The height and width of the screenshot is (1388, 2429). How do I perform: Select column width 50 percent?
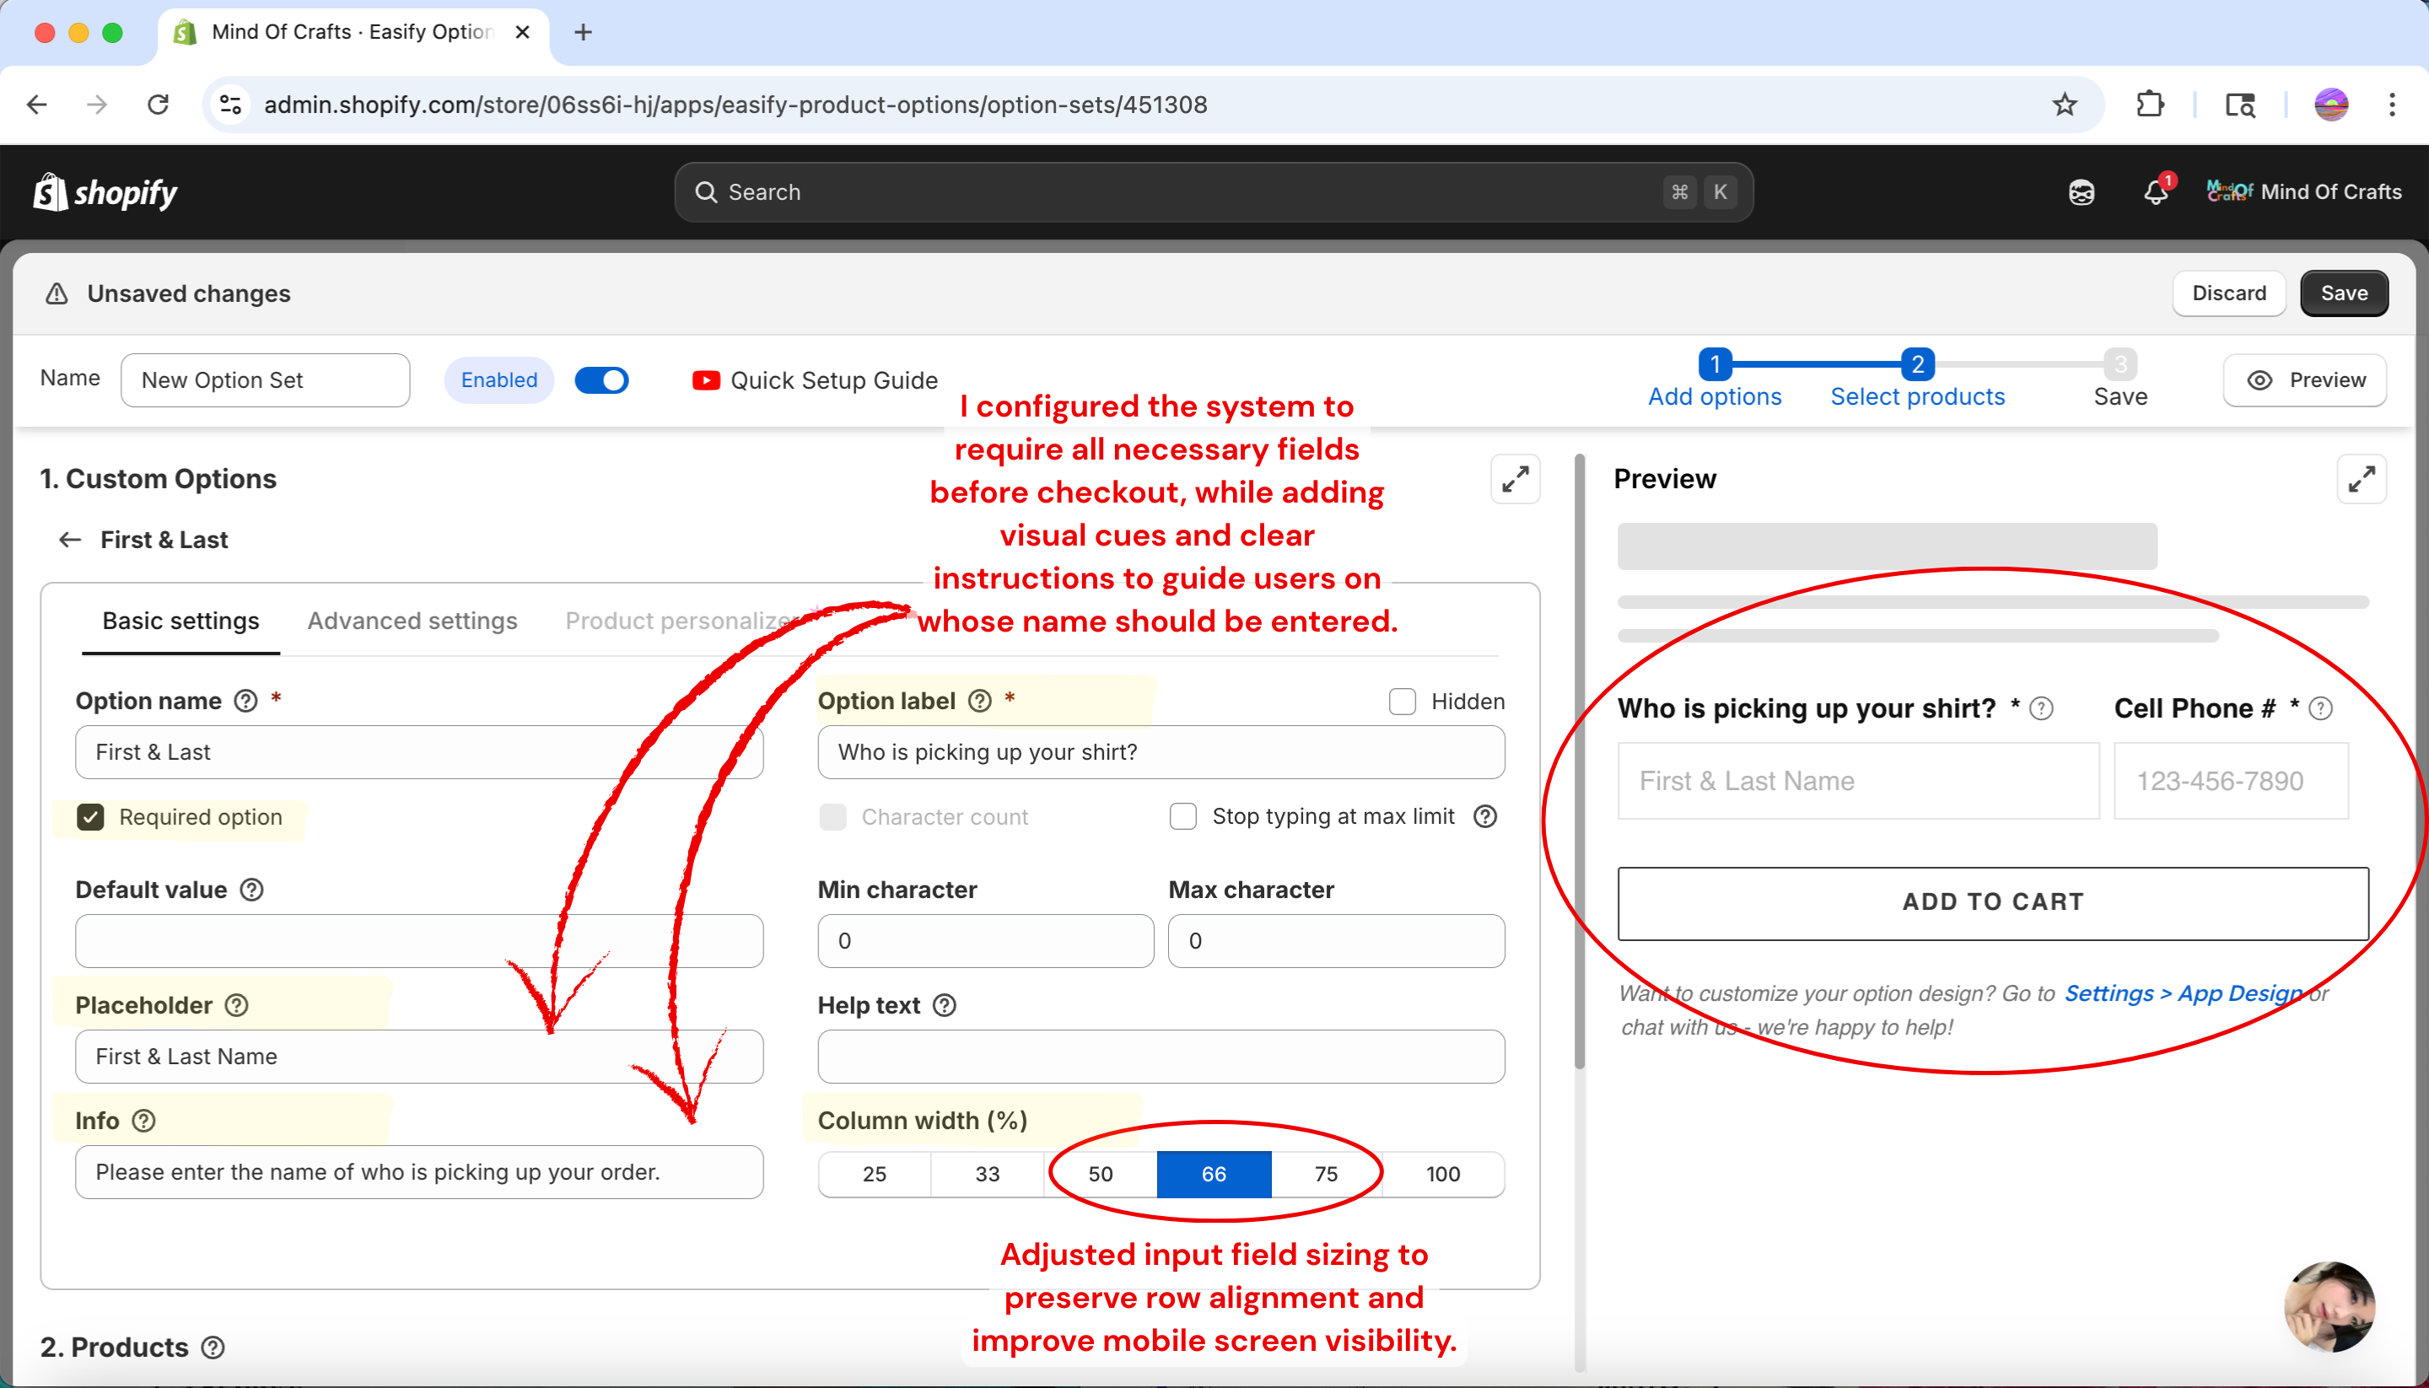tap(1100, 1174)
